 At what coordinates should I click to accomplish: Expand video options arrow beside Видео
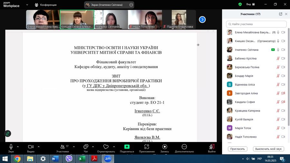39,147
